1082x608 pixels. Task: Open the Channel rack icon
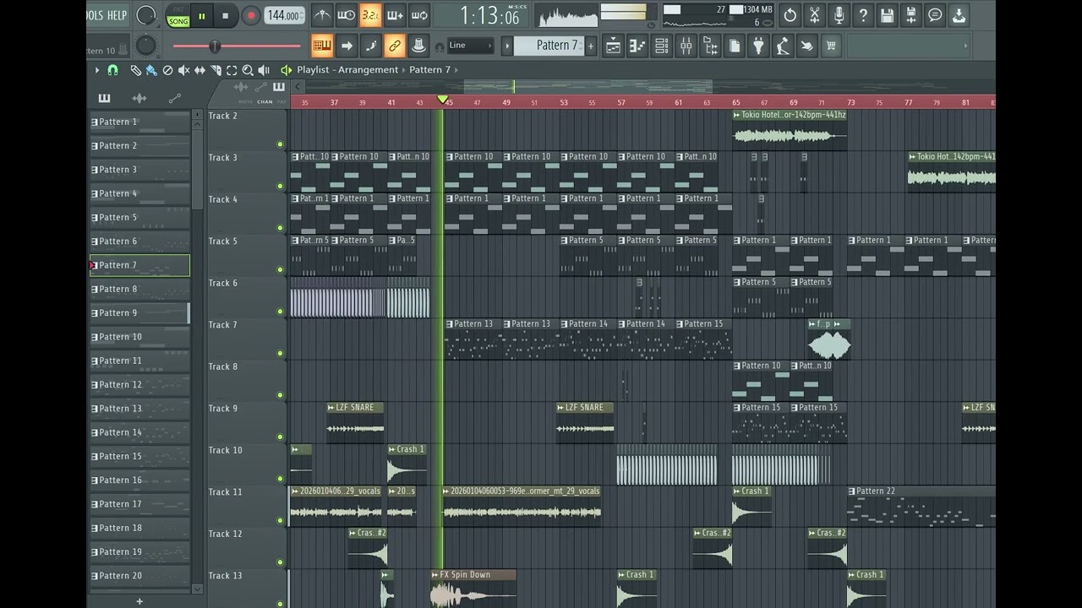[662, 46]
